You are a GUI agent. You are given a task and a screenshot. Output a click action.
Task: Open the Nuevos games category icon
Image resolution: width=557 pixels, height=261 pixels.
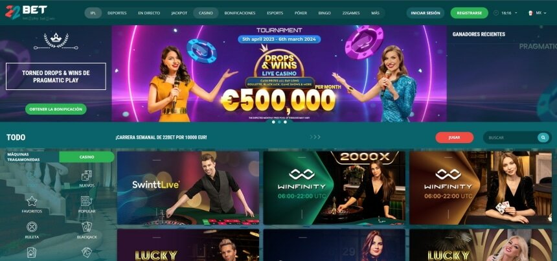87,176
